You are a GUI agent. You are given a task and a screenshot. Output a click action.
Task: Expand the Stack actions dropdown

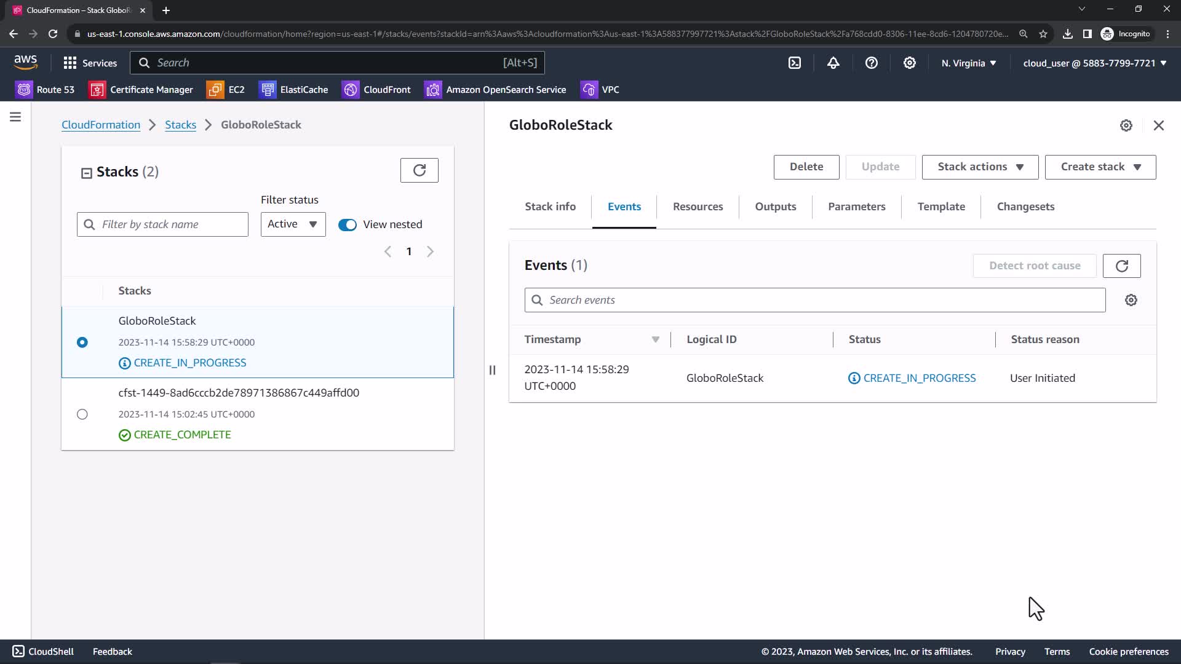[979, 167]
